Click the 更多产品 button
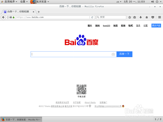Image resolution: width=163 pixels, height=122 pixels. click(x=156, y=26)
